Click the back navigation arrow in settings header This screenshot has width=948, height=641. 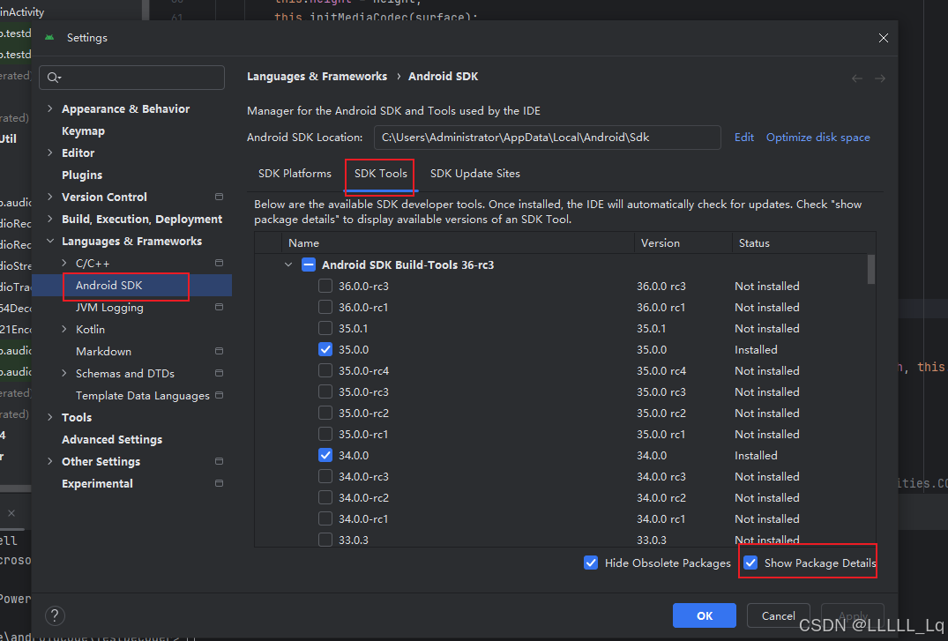pos(856,78)
